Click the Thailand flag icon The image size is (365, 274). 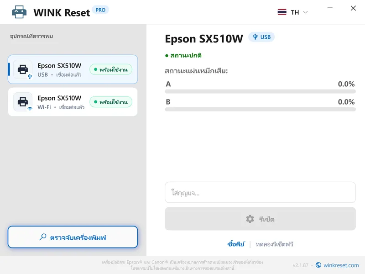[282, 12]
